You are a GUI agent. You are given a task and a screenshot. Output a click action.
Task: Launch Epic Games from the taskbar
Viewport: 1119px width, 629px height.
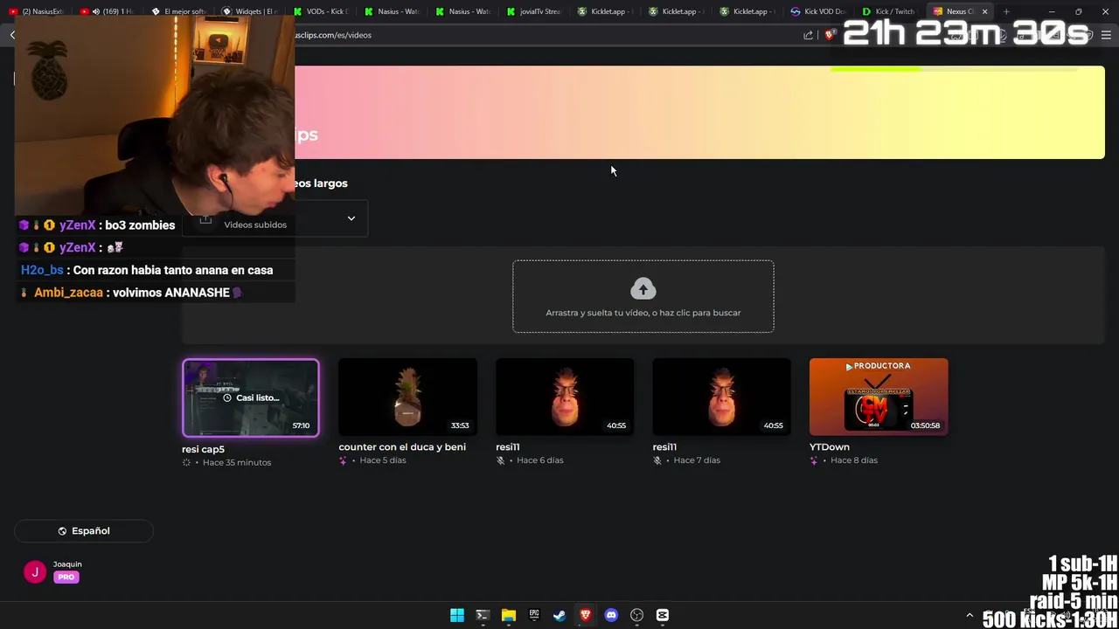[x=534, y=615]
